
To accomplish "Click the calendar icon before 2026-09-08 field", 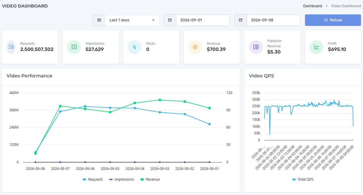I will [241, 20].
